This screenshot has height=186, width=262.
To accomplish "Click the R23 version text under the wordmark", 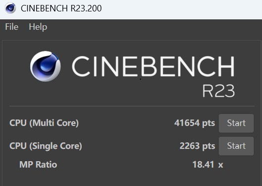I will tap(218, 91).
